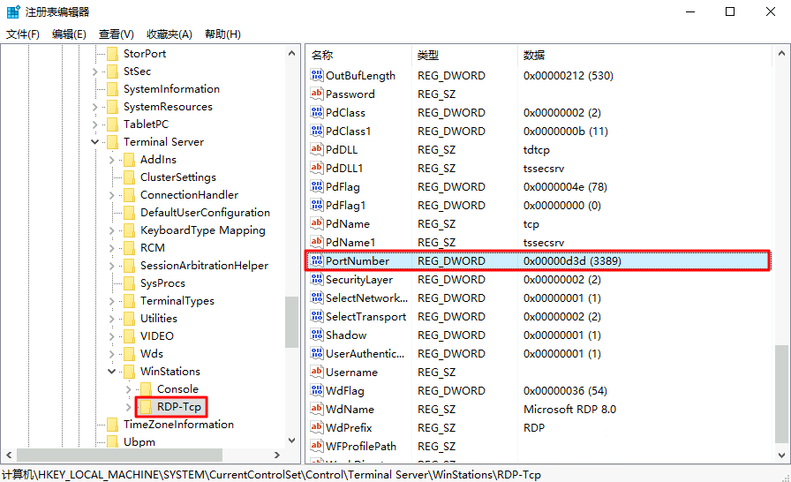The image size is (791, 482).
Task: Click the 数据 column header
Action: 534,55
